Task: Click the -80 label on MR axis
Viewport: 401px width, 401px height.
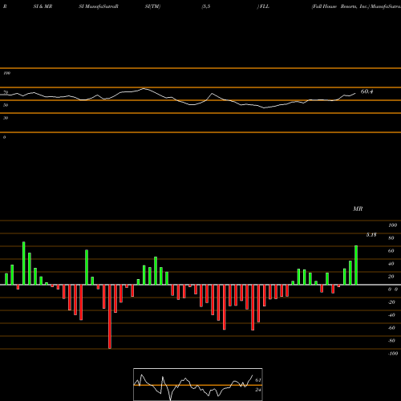Action: (x=391, y=341)
